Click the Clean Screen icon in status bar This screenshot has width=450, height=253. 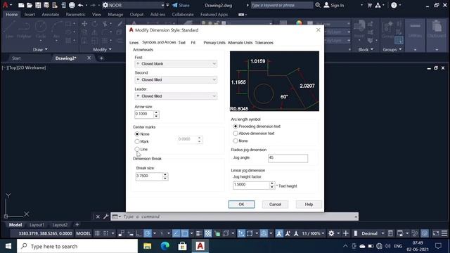[x=436, y=233]
